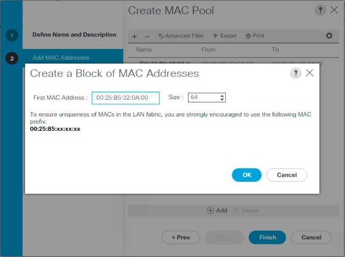
Task: Click the step 1 circle icon
Action: click(12, 35)
